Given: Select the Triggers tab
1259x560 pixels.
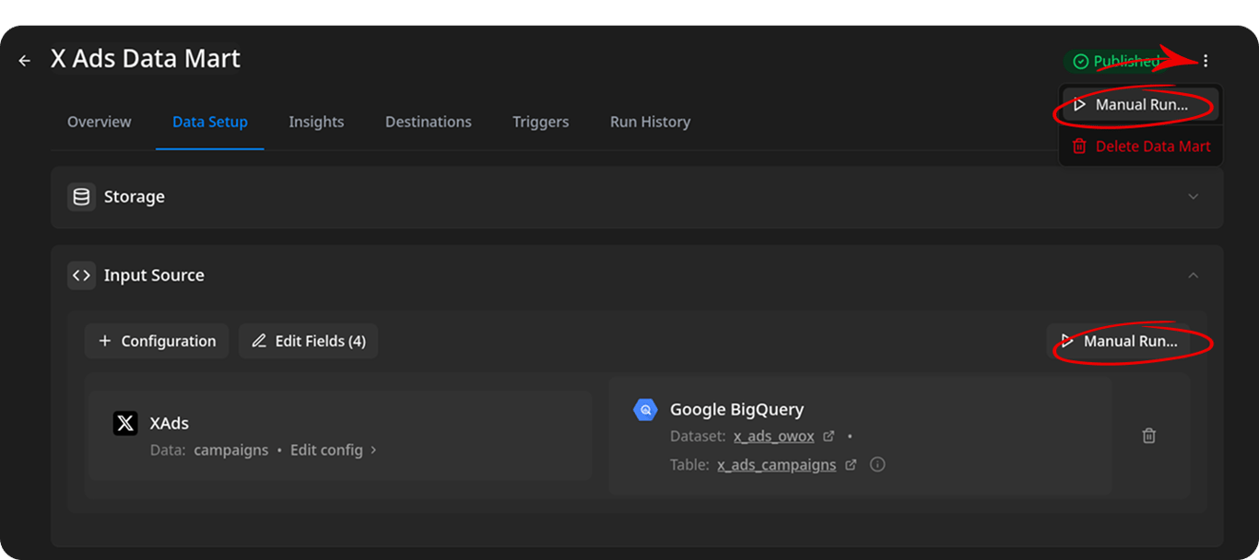Looking at the screenshot, I should [541, 122].
